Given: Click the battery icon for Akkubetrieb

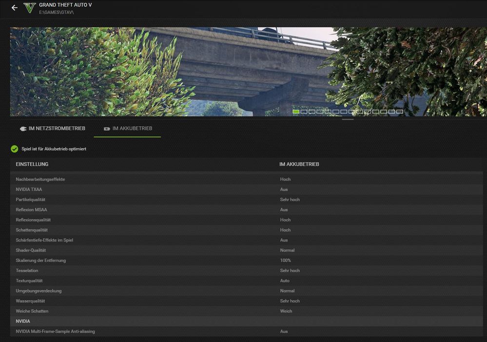Looking at the screenshot, I should point(106,129).
